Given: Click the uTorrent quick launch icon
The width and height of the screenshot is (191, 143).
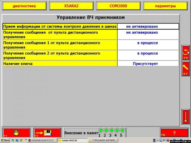Looking at the screenshot, I should [x=13, y=140].
